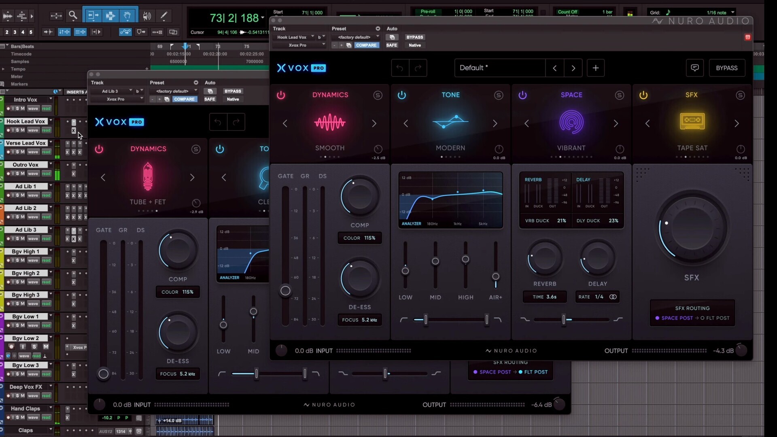Click undo arrow in front Vox Pro window
The height and width of the screenshot is (437, 777).
click(x=400, y=68)
